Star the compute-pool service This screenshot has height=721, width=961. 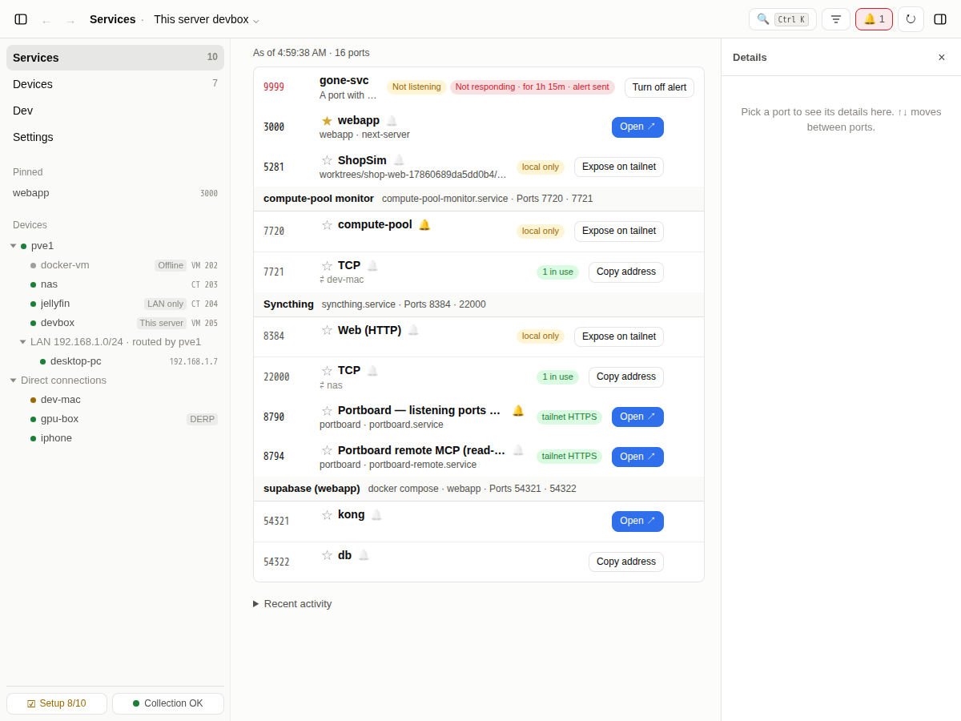pos(327,225)
